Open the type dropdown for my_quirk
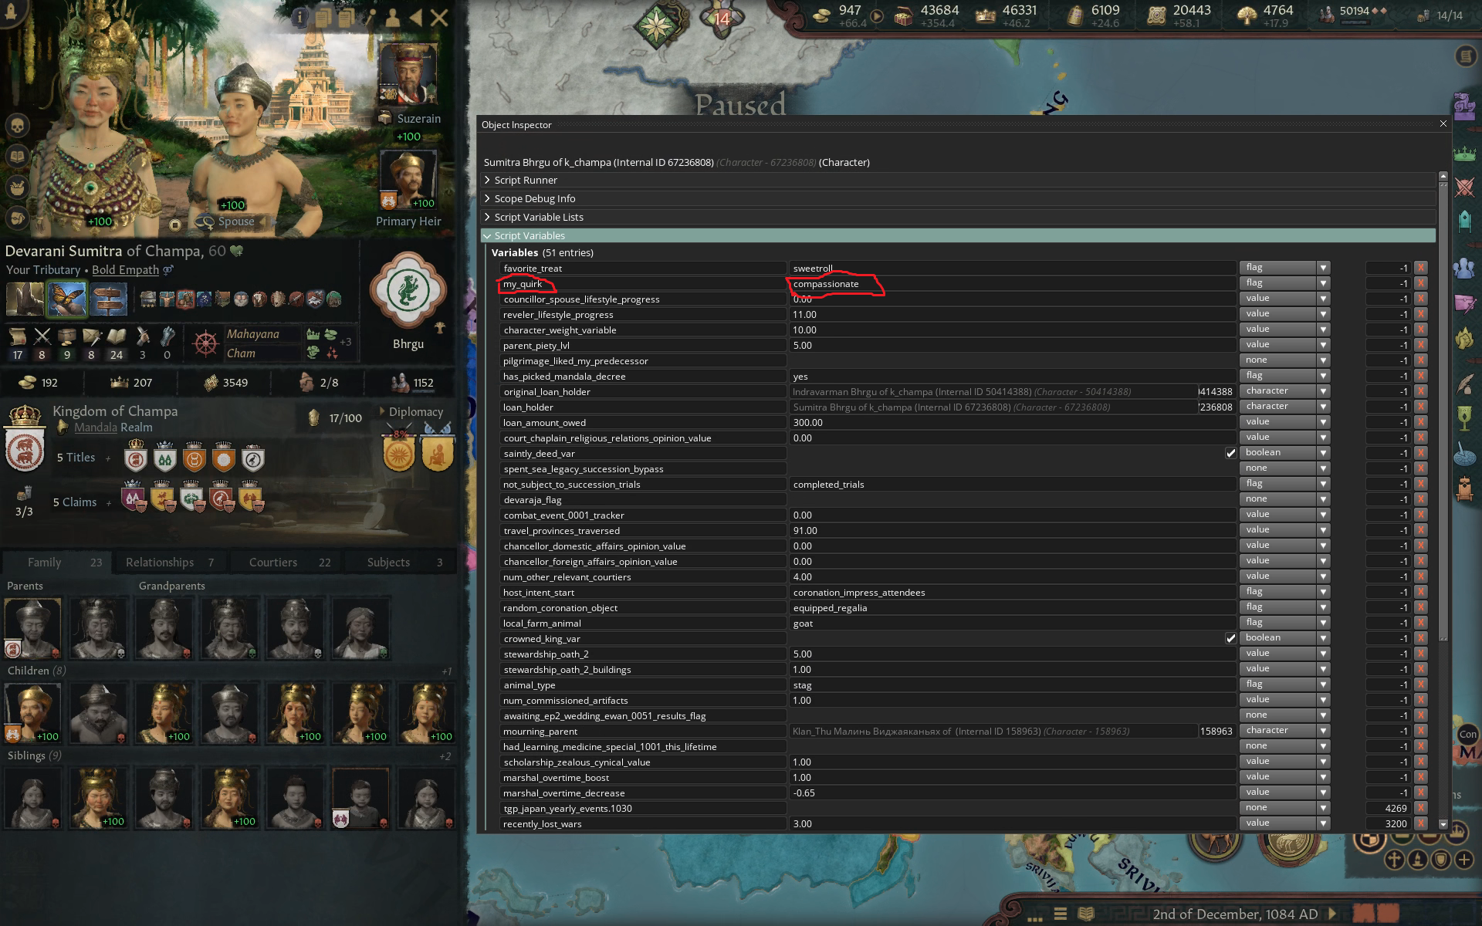Screen dimensions: 1482x926 coord(1323,283)
